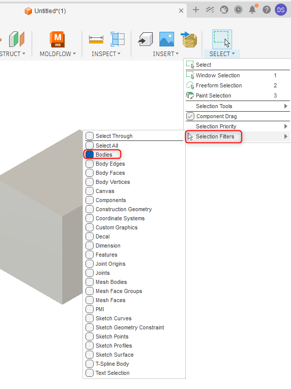The image size is (291, 389).
Task: Click the Moldflow Insight icon
Action: 57,39
